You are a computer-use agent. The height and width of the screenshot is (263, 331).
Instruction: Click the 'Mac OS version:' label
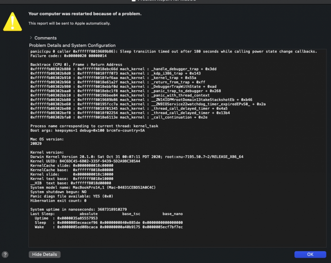47,139
